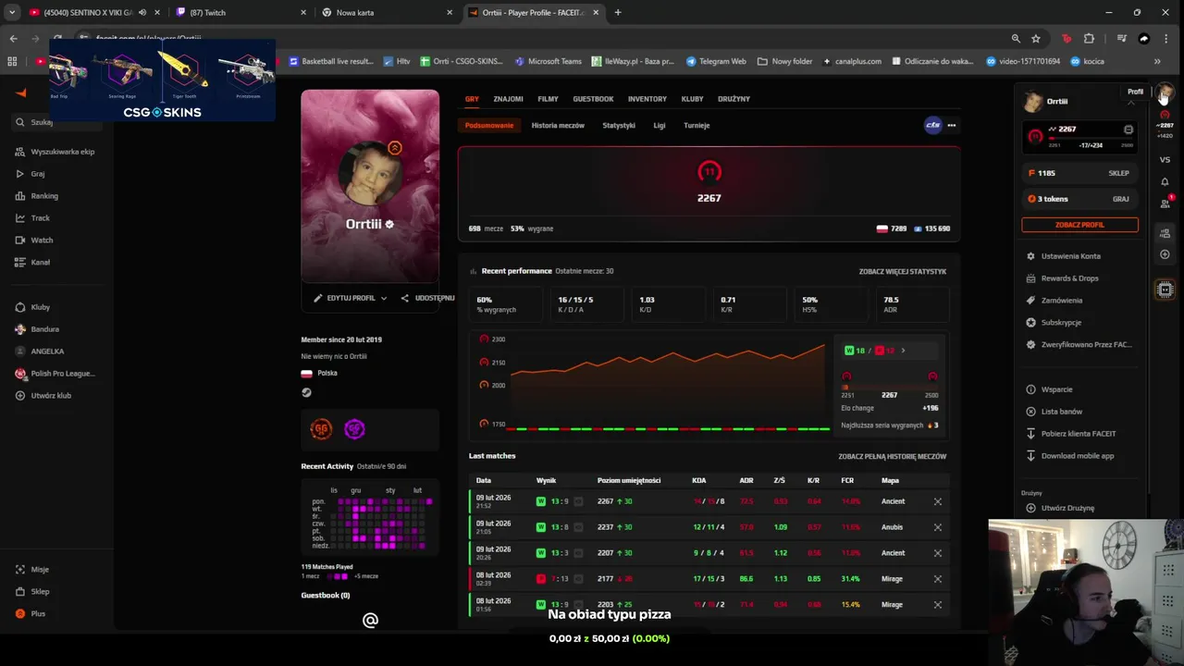Open the cts club icon

point(933,125)
